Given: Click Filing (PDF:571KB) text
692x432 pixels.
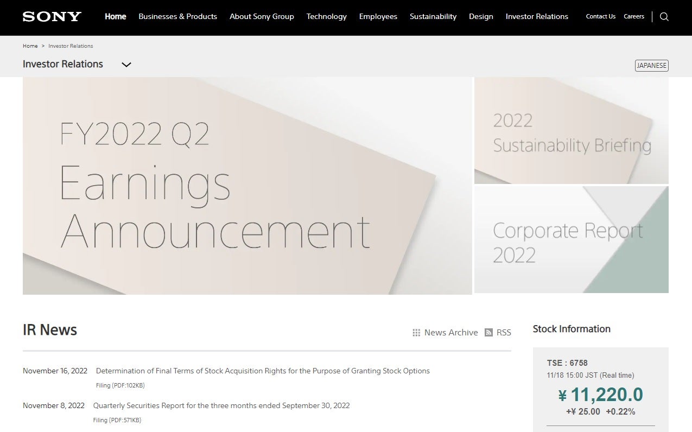Looking at the screenshot, I should pos(117,420).
